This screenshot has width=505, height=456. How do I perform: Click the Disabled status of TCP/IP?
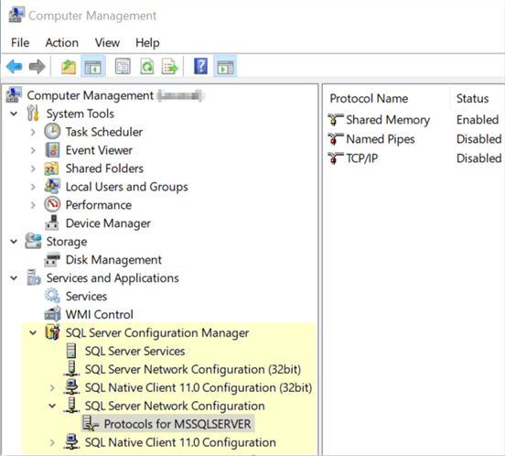(478, 158)
